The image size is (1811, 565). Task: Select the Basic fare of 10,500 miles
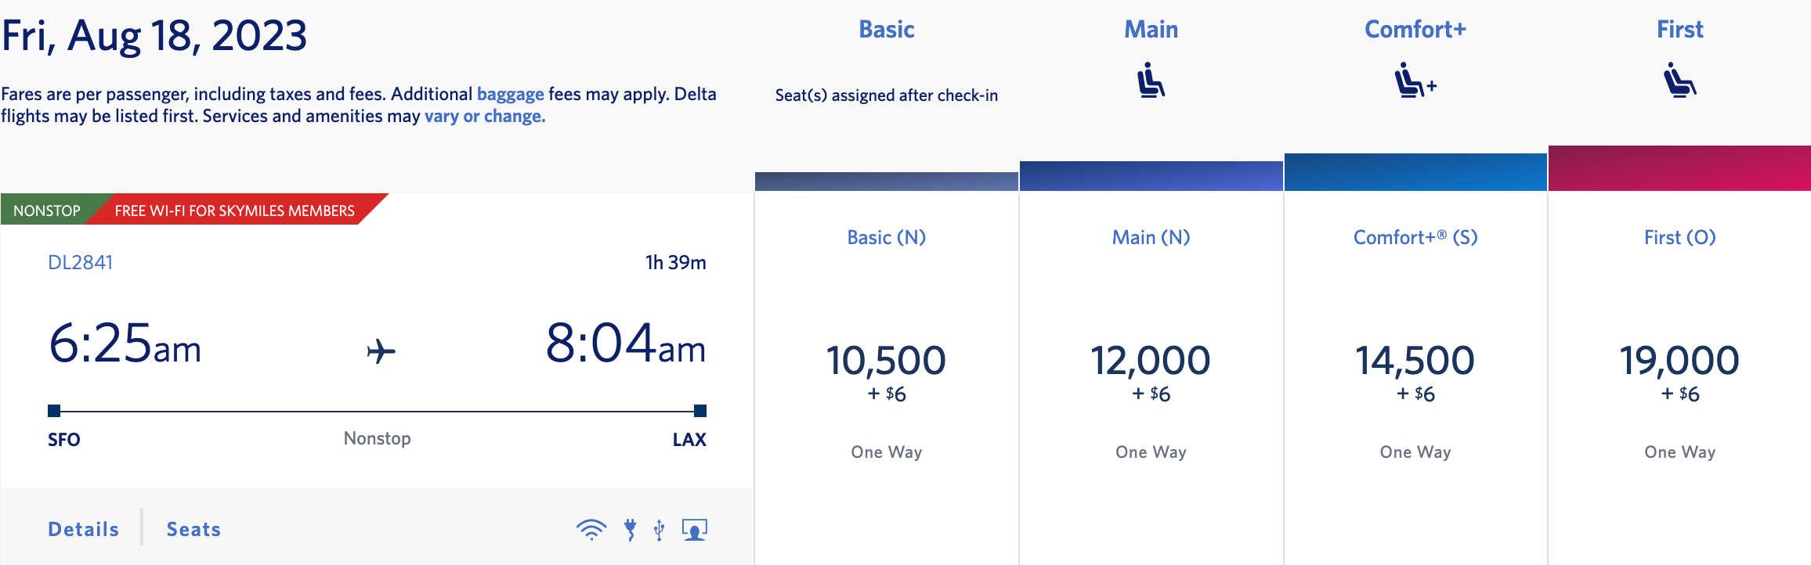tap(886, 360)
